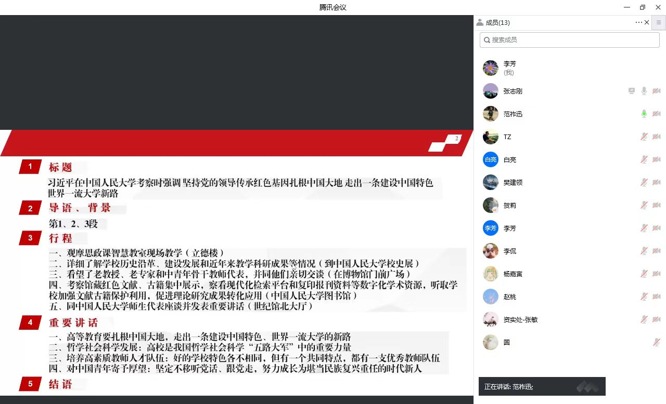Click the muted microphone icon for 杨嘉寅
The height and width of the screenshot is (404, 666).
644,274
